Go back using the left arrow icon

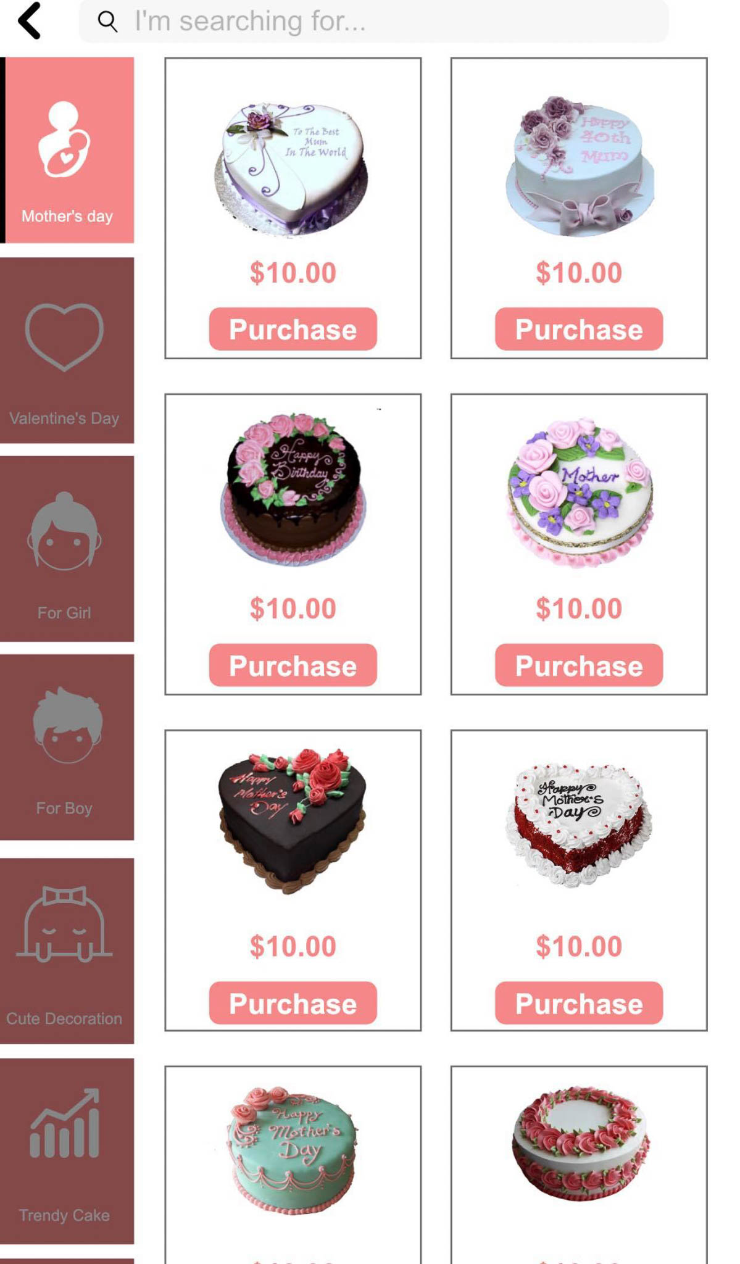(29, 21)
